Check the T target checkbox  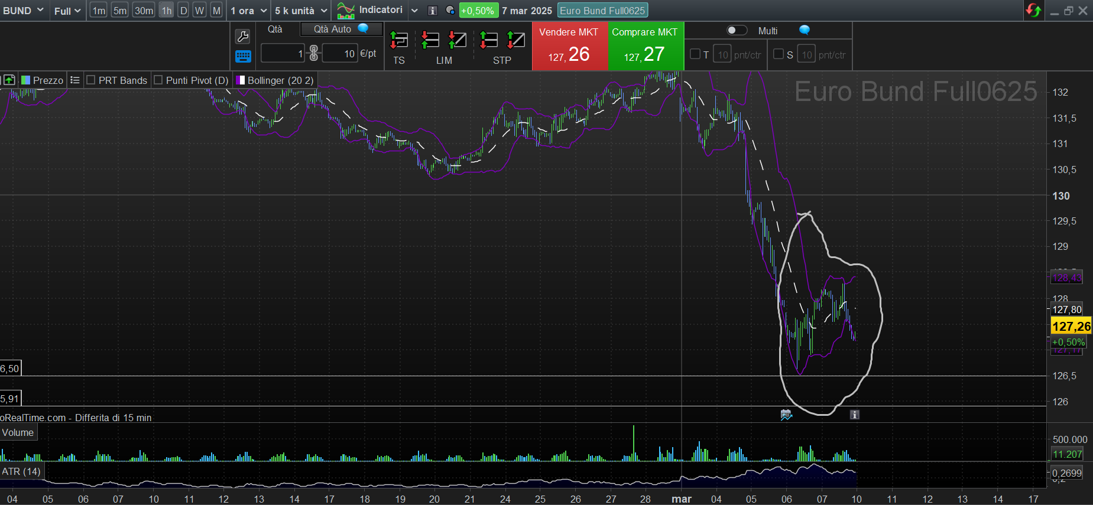click(695, 54)
